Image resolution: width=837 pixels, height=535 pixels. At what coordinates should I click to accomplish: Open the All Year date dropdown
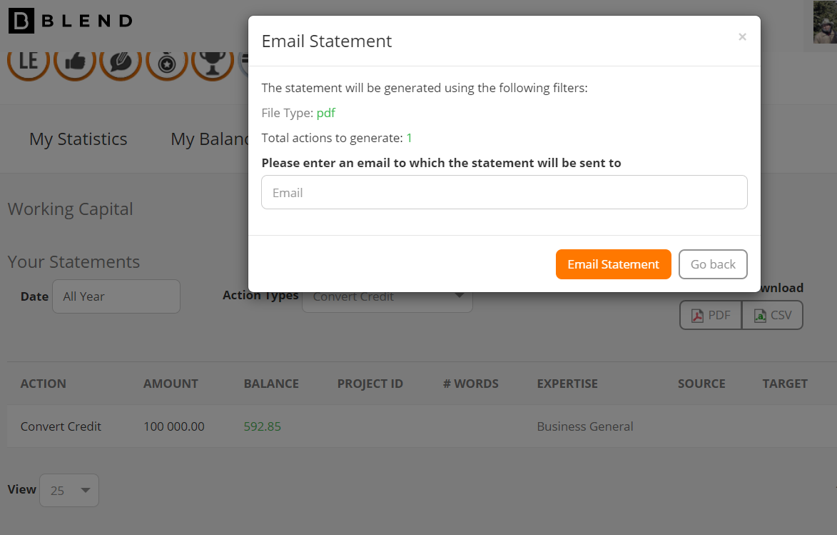point(116,296)
